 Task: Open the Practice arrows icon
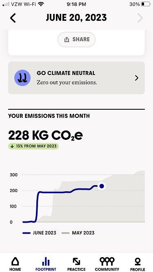[76, 261]
